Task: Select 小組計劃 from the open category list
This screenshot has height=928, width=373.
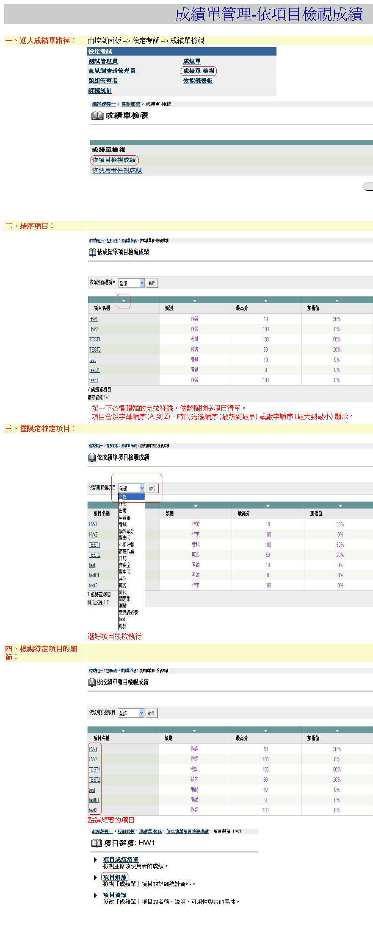Action: [x=126, y=545]
